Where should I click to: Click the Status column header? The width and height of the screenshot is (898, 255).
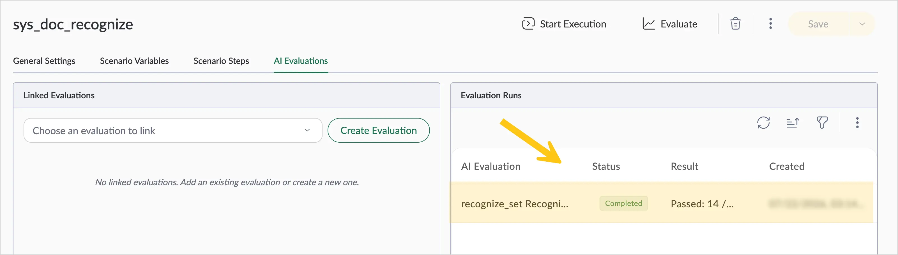pos(606,166)
